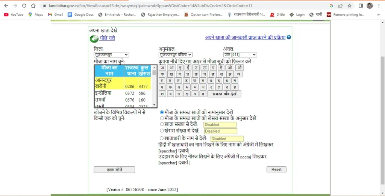Screen dimensions: 385x196
Task: Click खाता खोजें button
Action: 114,170
